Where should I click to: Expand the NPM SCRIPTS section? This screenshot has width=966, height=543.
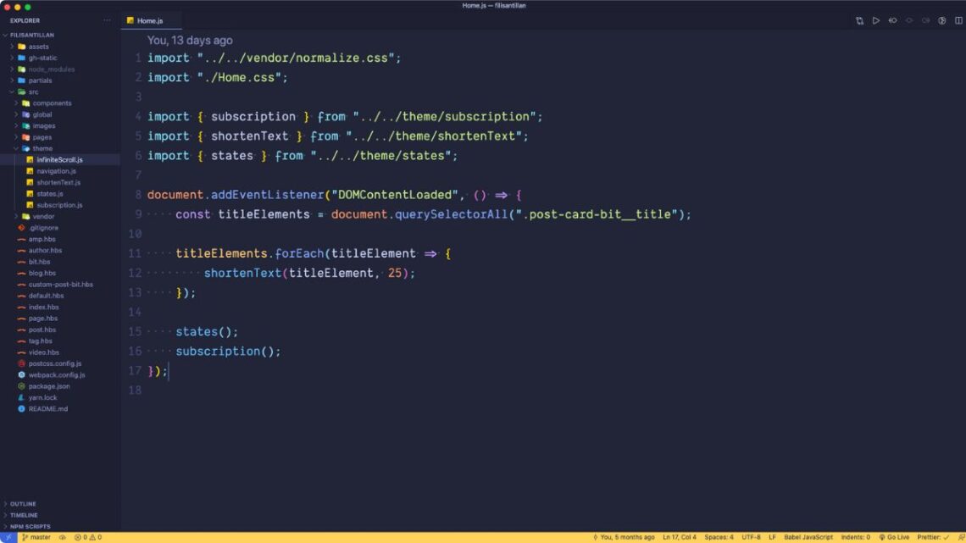click(27, 526)
